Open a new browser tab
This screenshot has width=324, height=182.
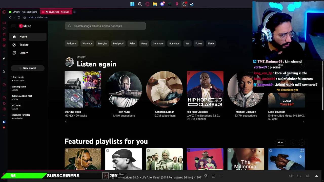click(x=74, y=12)
